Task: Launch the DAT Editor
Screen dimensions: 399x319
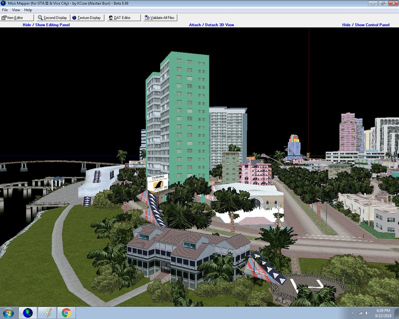Action: [124, 17]
